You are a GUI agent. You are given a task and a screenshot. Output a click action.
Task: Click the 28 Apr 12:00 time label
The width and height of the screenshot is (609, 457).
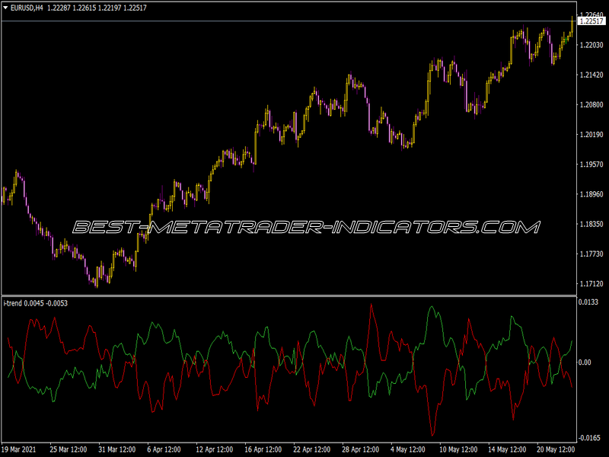[360, 449]
